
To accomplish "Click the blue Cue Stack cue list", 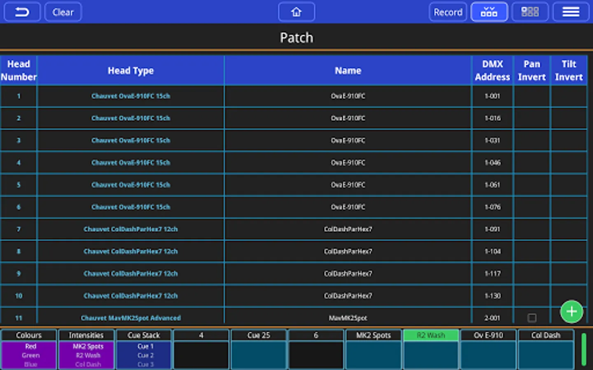I will tap(144, 355).
